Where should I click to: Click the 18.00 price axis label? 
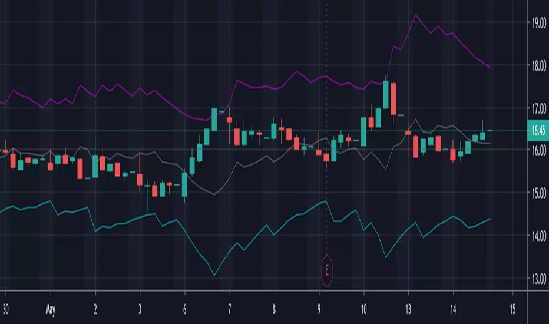(539, 66)
